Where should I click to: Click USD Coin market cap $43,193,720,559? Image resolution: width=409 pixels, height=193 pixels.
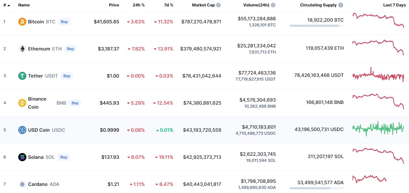pyautogui.click(x=202, y=130)
